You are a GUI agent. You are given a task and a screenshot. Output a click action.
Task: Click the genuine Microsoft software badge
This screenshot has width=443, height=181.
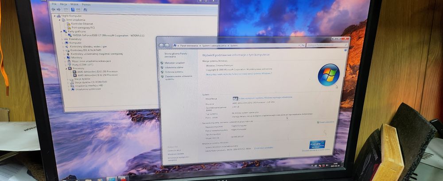click(x=317, y=144)
